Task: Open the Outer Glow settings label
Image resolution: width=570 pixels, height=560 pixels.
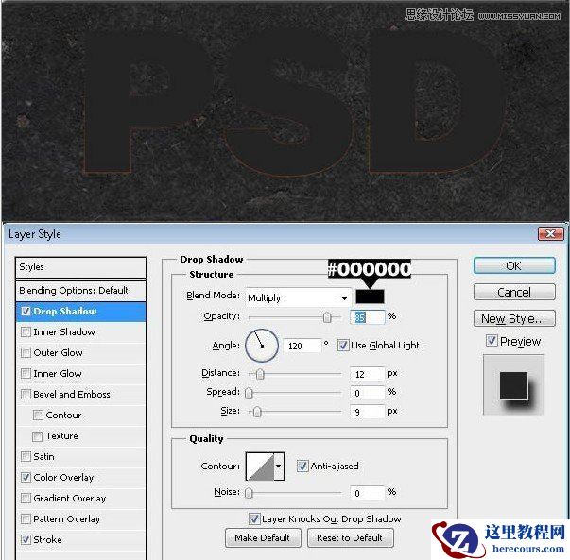Action: click(x=58, y=352)
